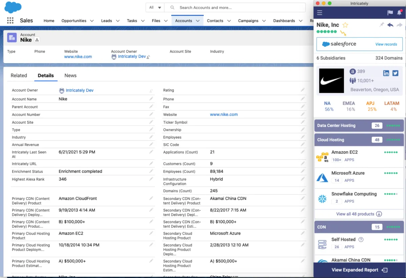The image size is (406, 278).
Task: Edit the Rating field pencil
Action: (x=303, y=90)
